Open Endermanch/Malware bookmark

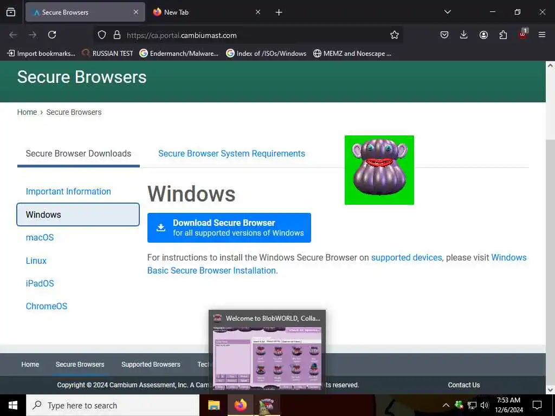(179, 54)
